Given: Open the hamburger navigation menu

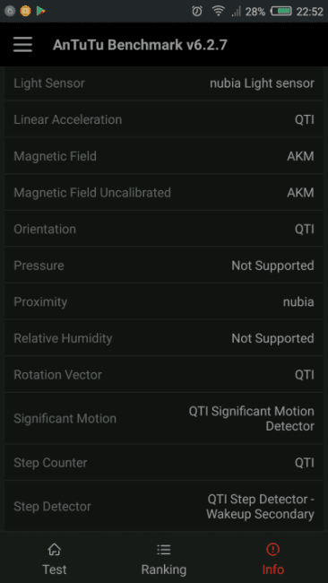Looking at the screenshot, I should click(22, 45).
